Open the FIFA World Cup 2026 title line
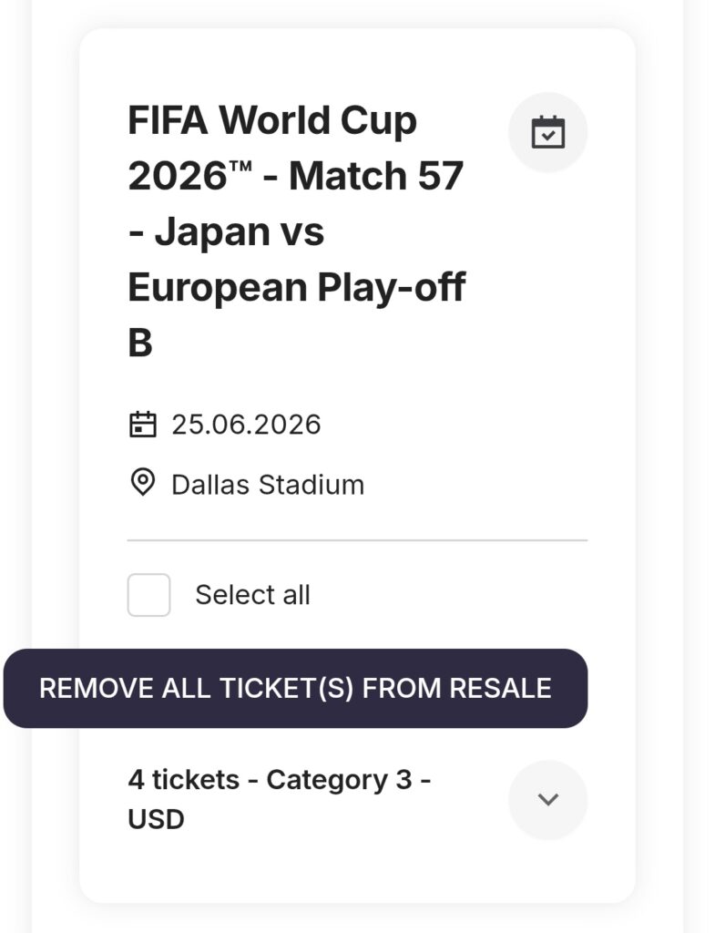 pos(271,120)
